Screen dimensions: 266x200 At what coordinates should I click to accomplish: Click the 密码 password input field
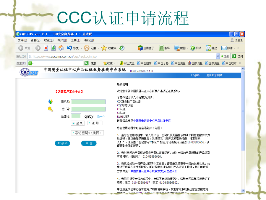tap(88, 109)
